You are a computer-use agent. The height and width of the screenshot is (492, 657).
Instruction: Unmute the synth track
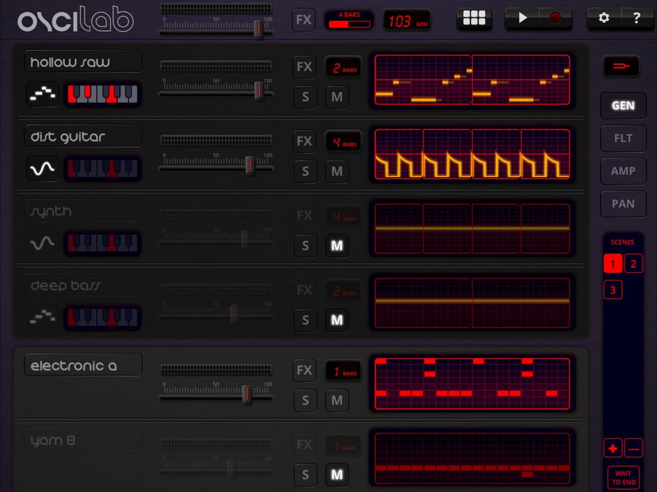[336, 246]
